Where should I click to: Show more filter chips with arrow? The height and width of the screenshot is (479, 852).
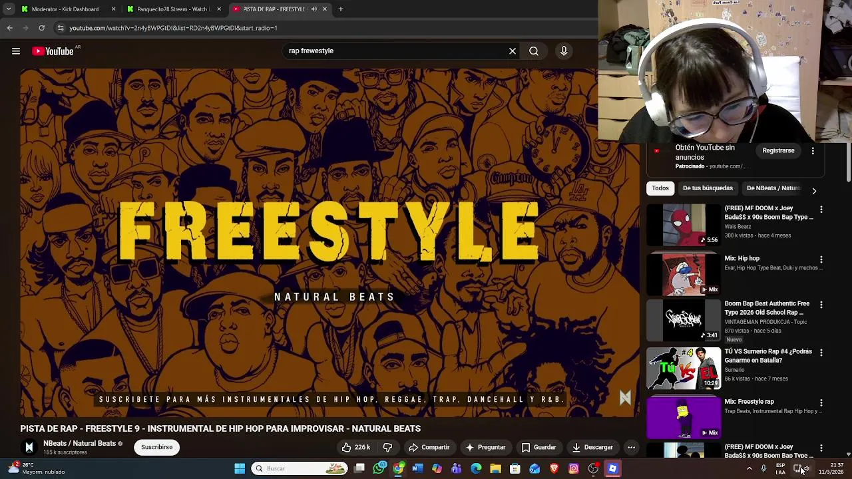click(813, 191)
